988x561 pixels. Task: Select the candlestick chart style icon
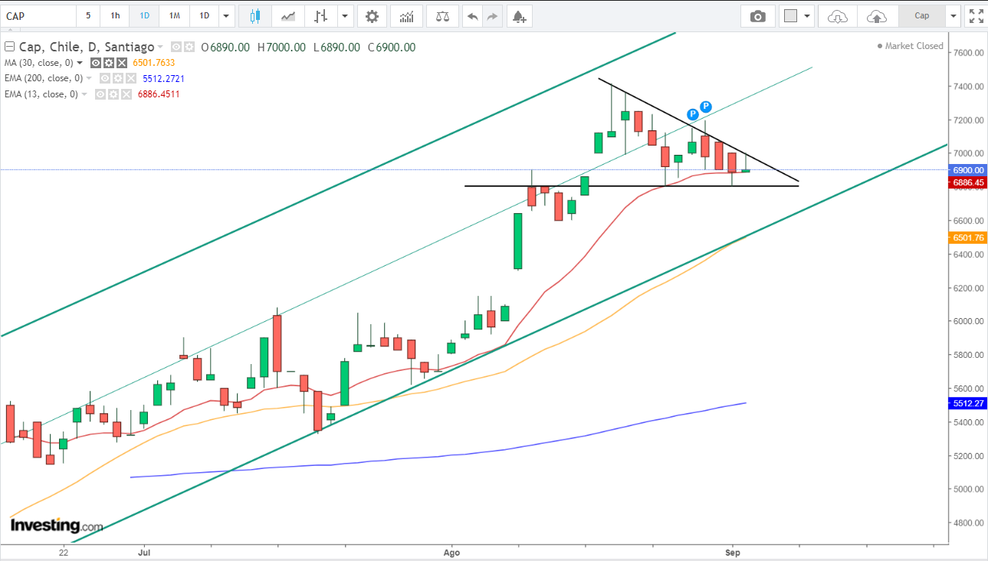[254, 15]
